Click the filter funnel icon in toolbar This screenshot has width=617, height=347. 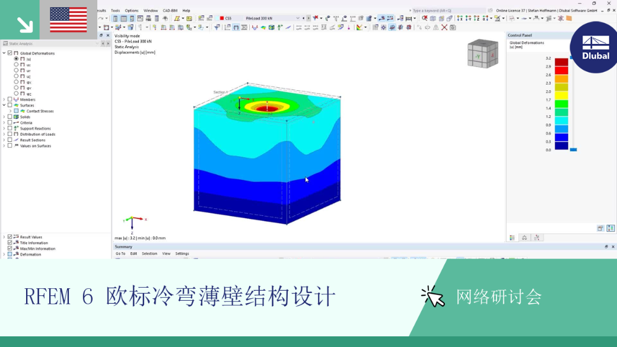tap(217, 27)
